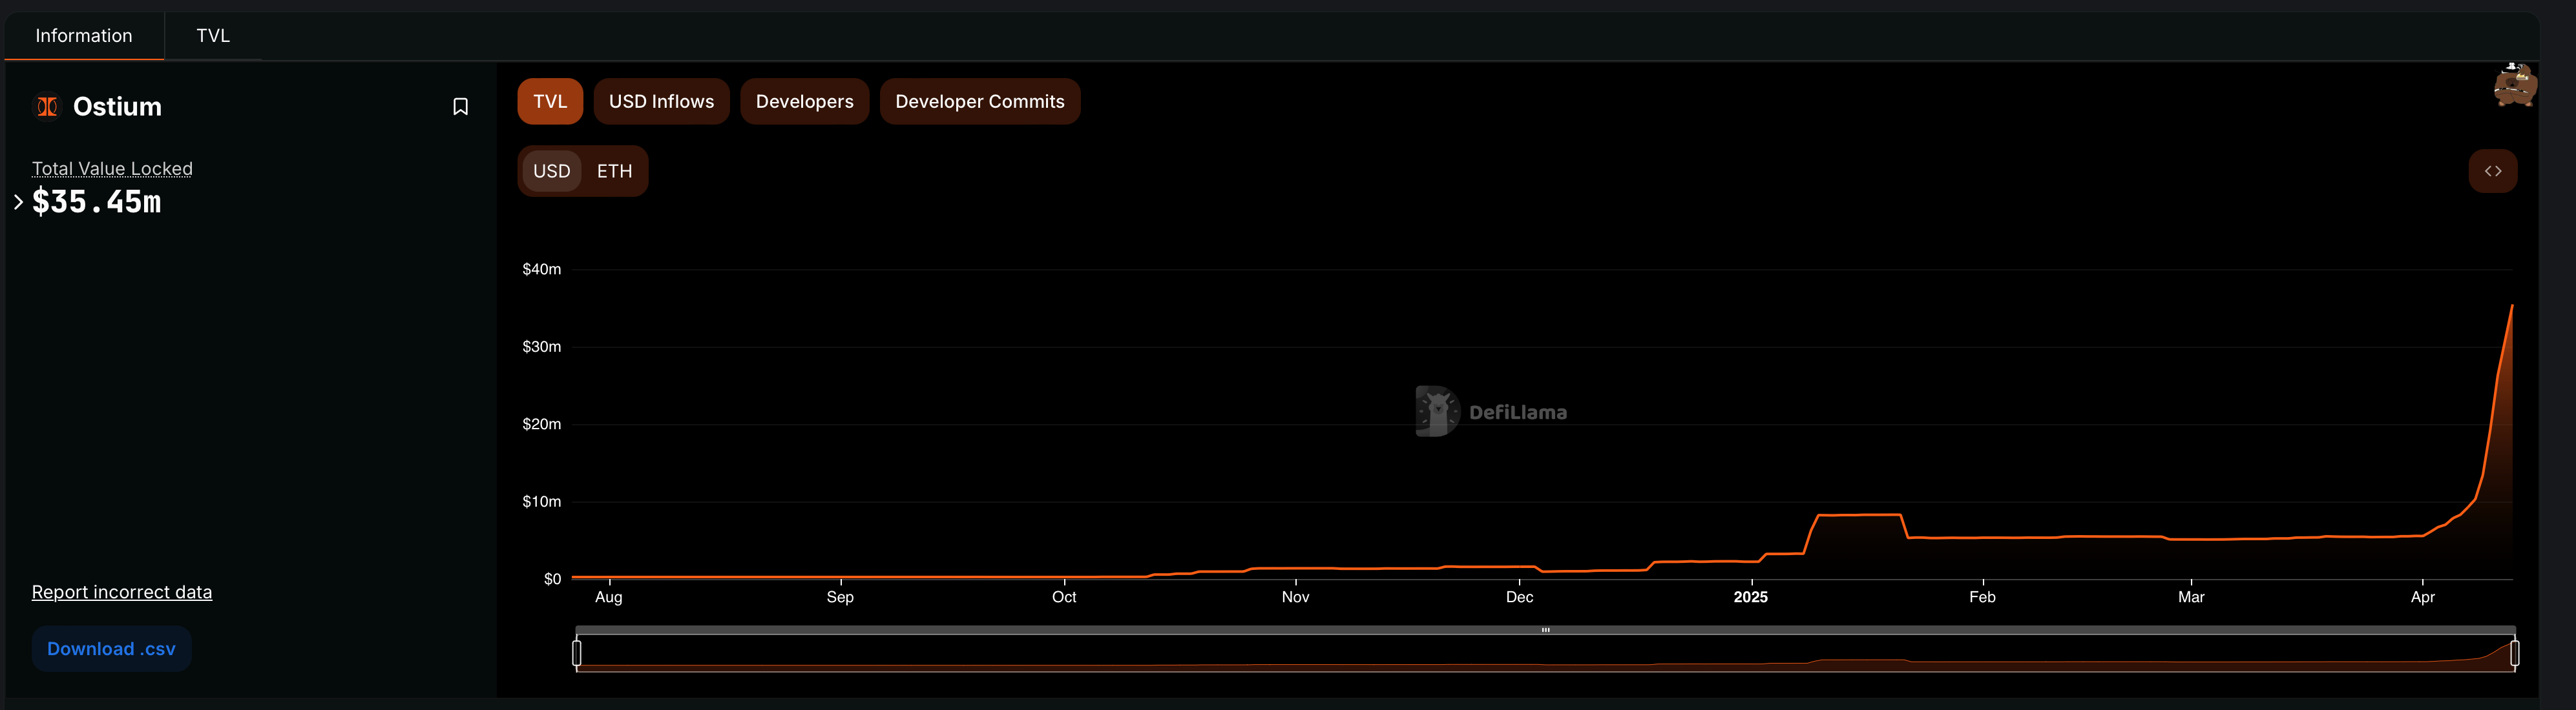Enable the Developers chart metric
The image size is (2576, 710).
click(x=804, y=102)
